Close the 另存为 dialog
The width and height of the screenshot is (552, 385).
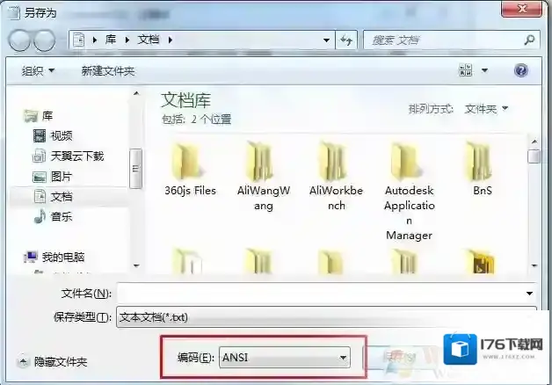coord(522,9)
